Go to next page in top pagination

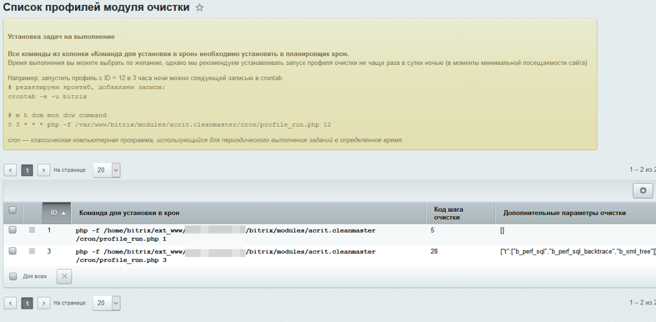coord(44,170)
